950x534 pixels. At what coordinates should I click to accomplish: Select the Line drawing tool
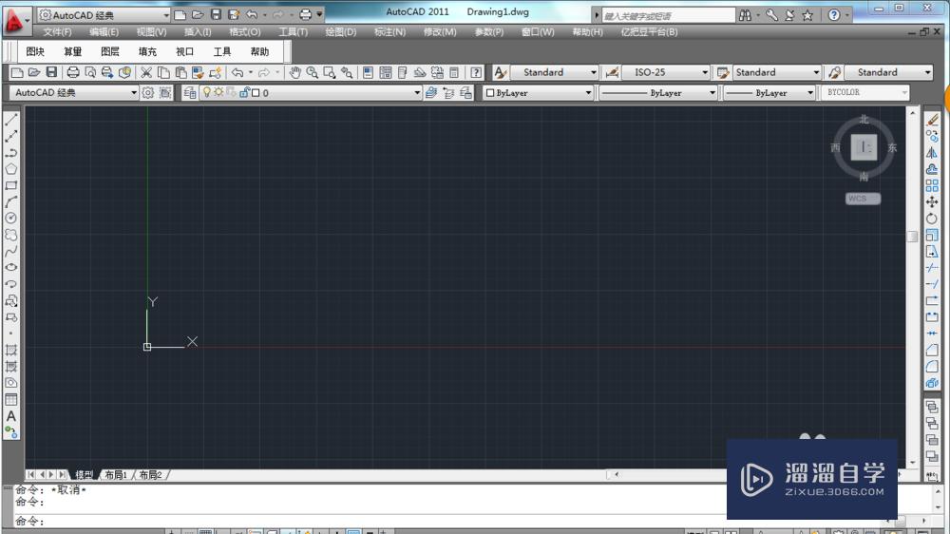coord(10,120)
